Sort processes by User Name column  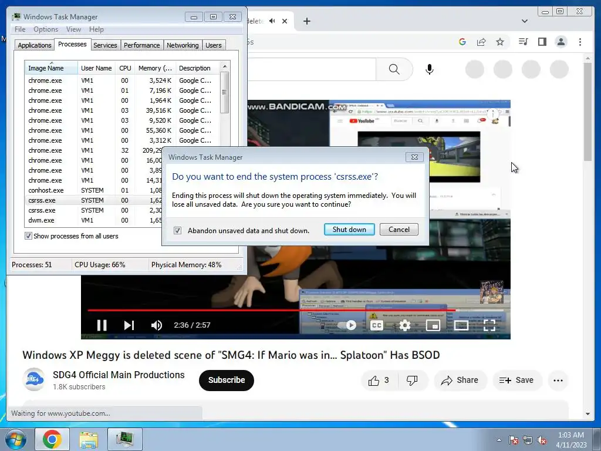pyautogui.click(x=96, y=68)
